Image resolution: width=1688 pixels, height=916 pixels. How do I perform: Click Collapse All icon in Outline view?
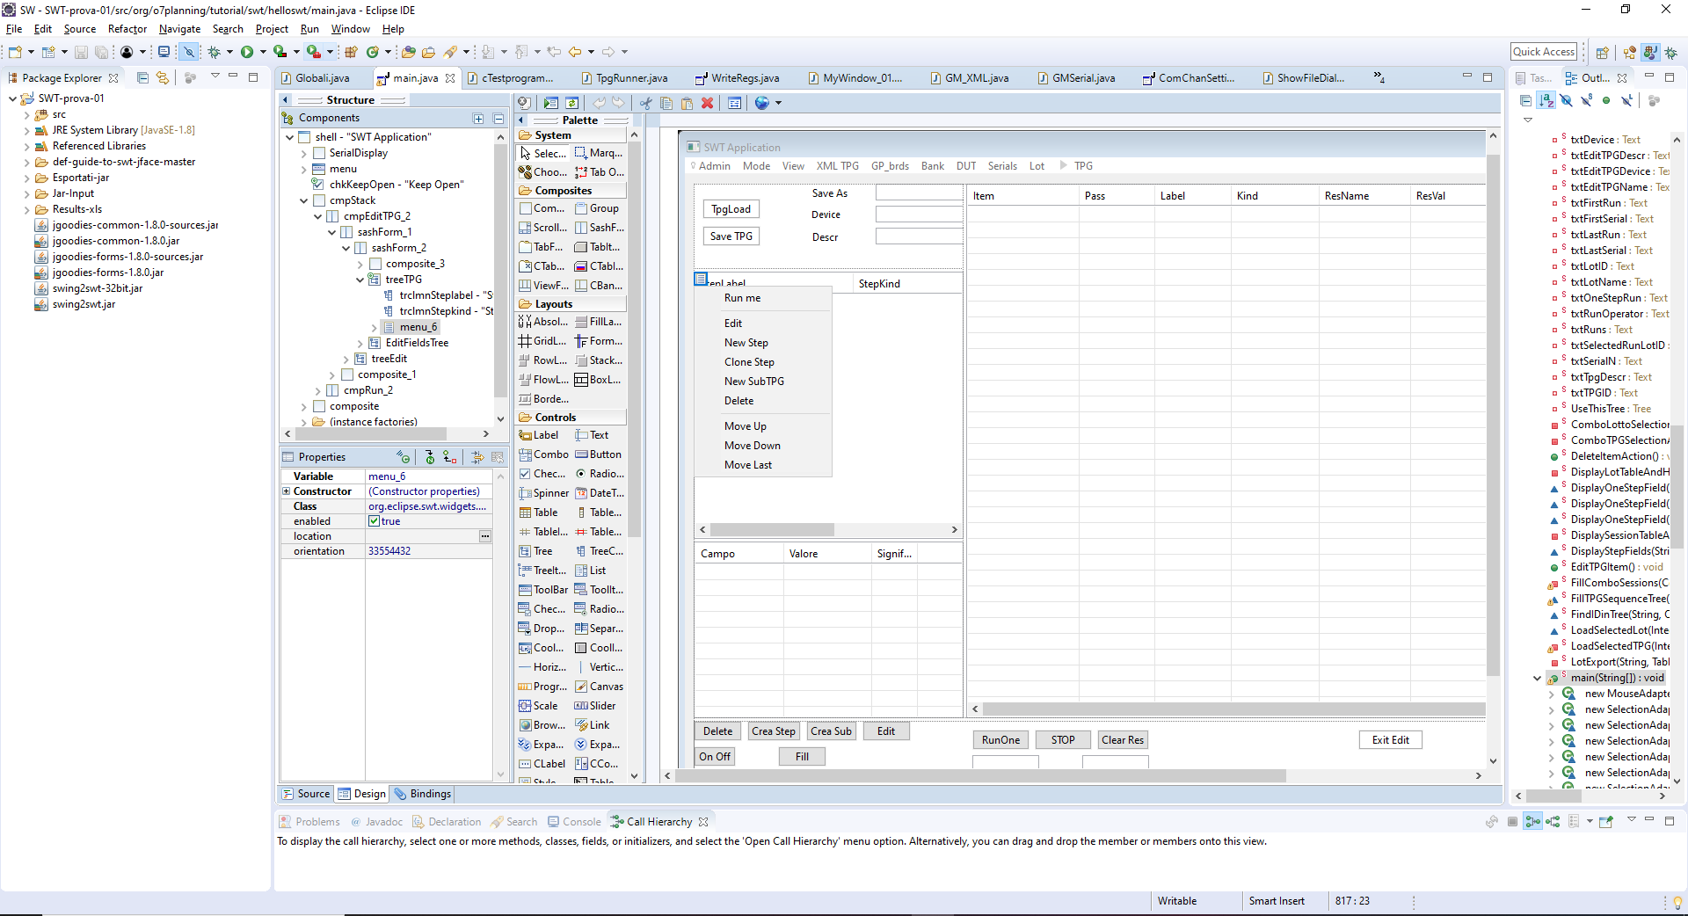point(1526,101)
